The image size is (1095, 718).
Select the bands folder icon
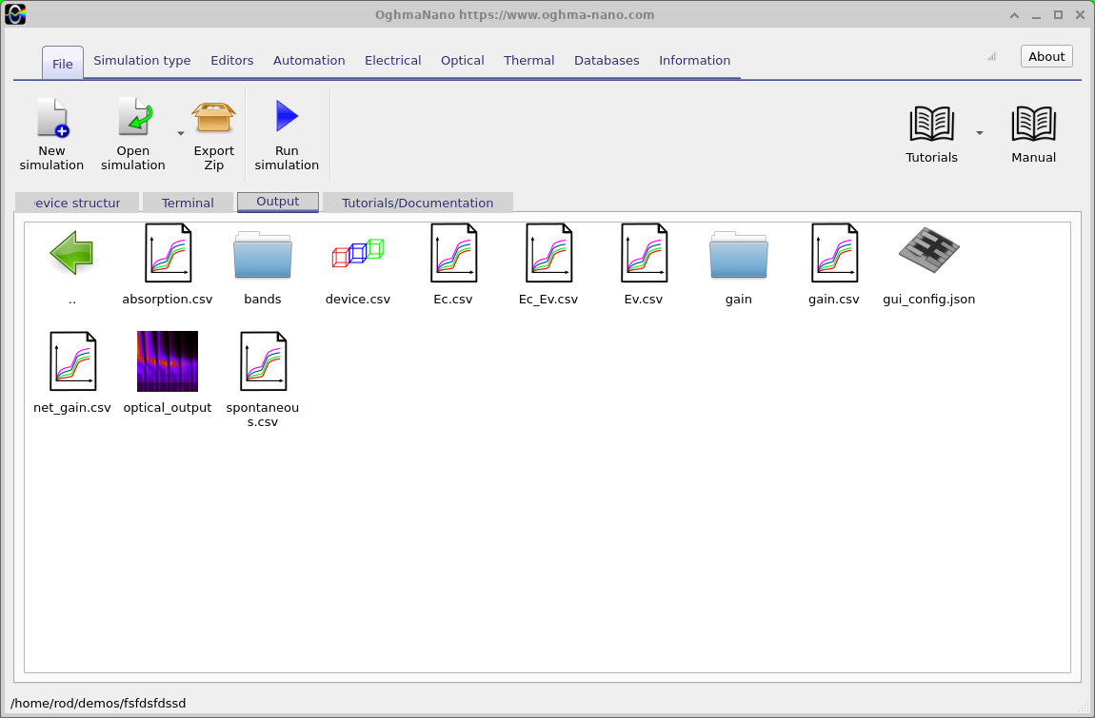coord(263,255)
